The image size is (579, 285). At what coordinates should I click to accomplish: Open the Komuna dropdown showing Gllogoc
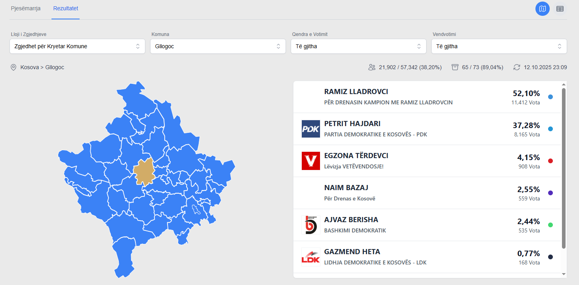point(218,46)
